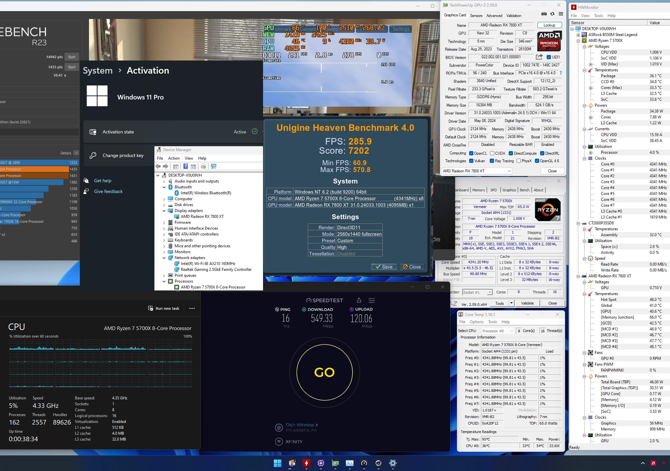Open the Core Temp Processor #0 dropdown

[x=498, y=331]
